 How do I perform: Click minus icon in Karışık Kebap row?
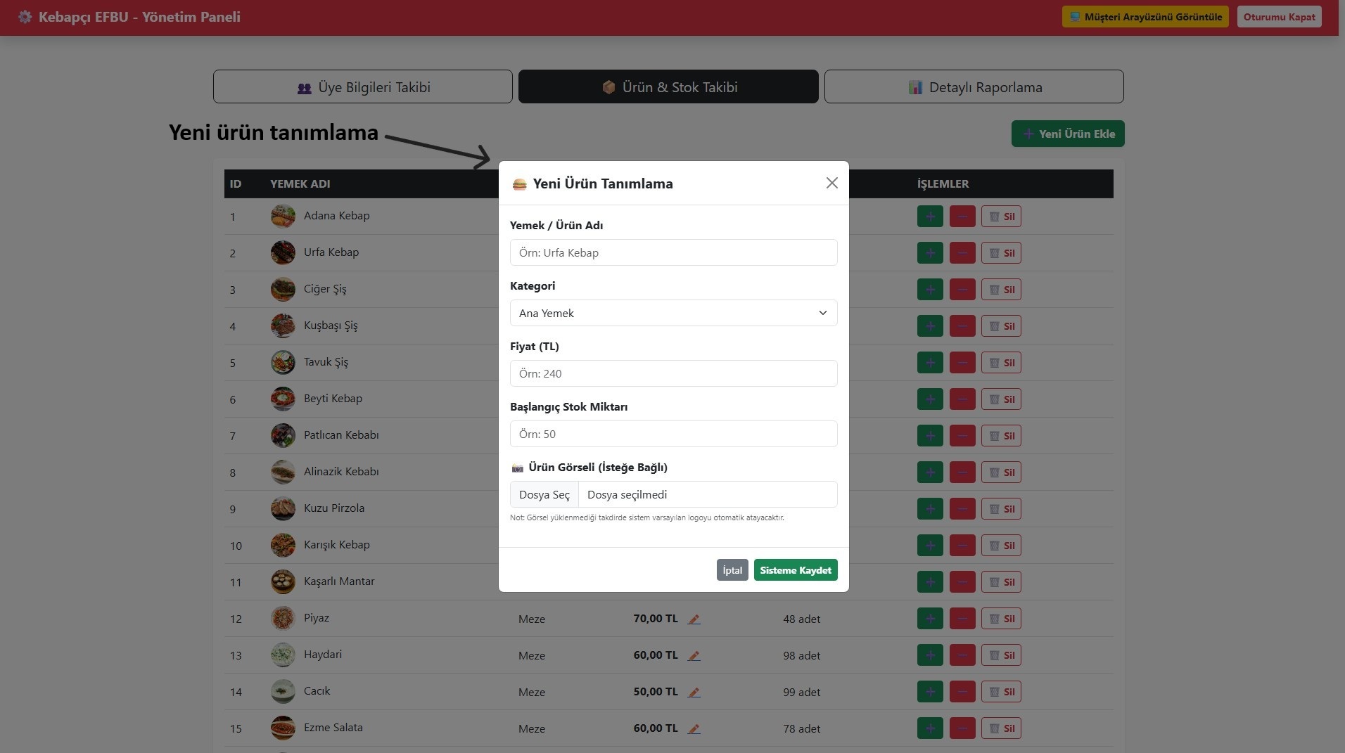[x=962, y=546]
